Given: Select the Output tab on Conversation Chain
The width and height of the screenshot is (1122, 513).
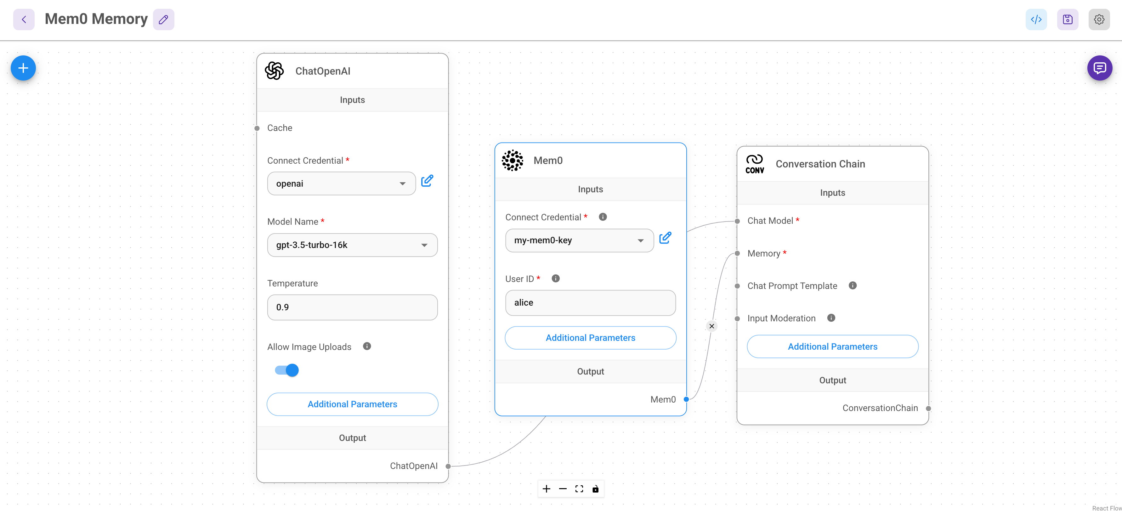Looking at the screenshot, I should [x=832, y=380].
